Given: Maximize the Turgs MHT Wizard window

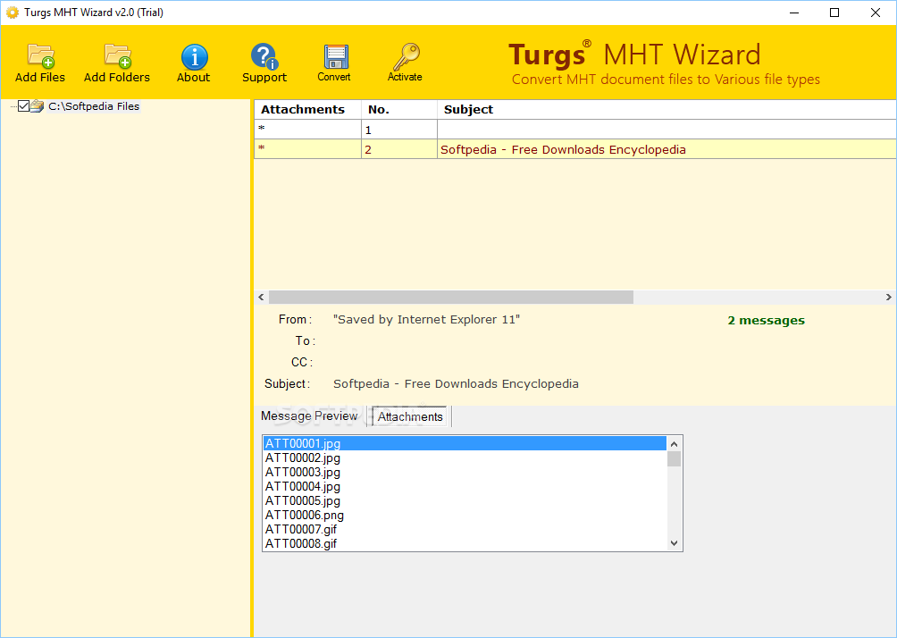Looking at the screenshot, I should (834, 13).
